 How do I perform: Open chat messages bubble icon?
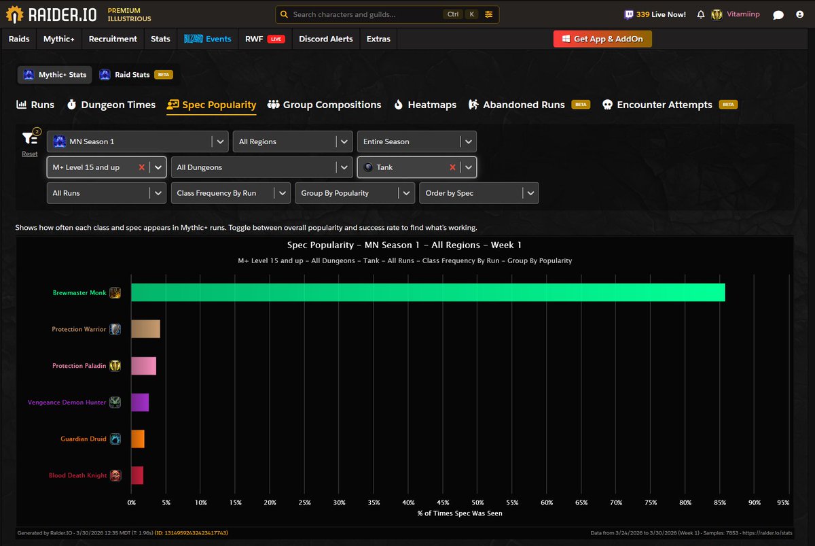coord(778,15)
